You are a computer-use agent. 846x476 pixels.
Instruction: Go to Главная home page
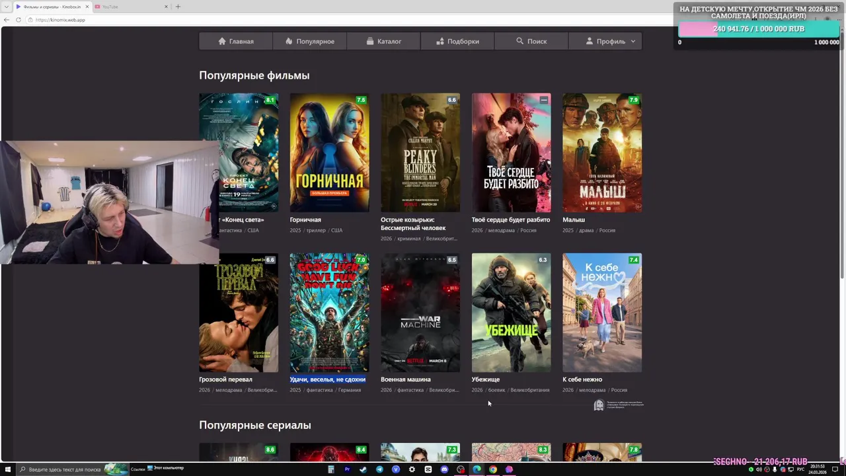coord(236,41)
